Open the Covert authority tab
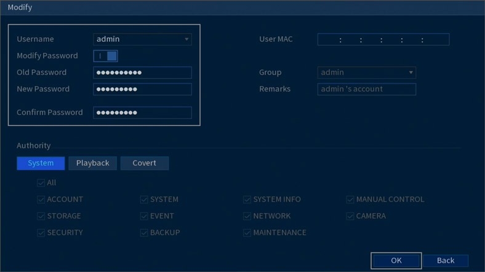 point(144,163)
